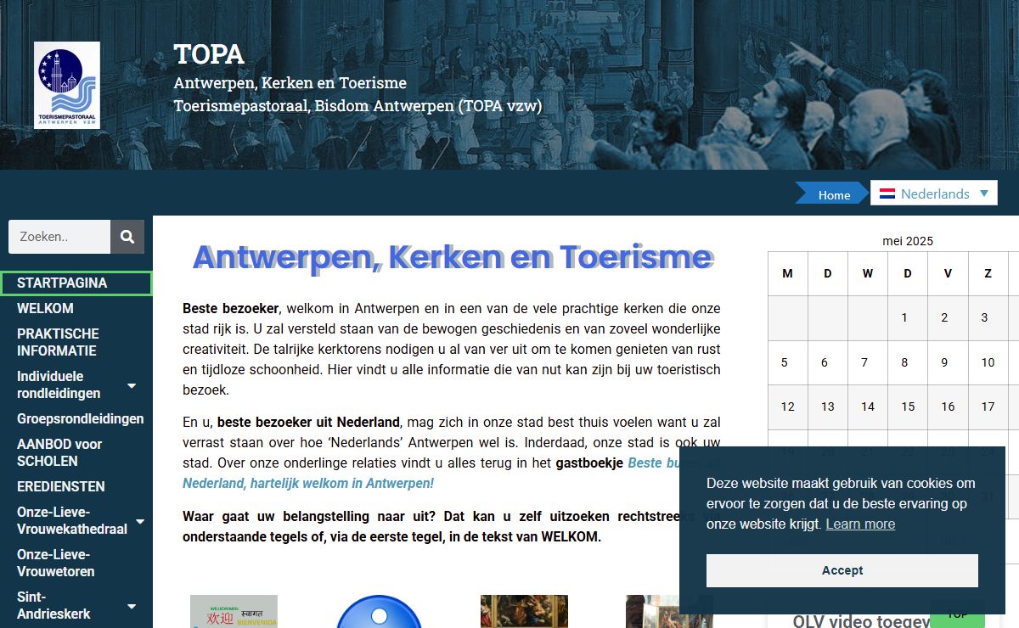This screenshot has width=1019, height=628.
Task: Open PRAKTISCHE INFORMATIE menu item
Action: coord(58,342)
